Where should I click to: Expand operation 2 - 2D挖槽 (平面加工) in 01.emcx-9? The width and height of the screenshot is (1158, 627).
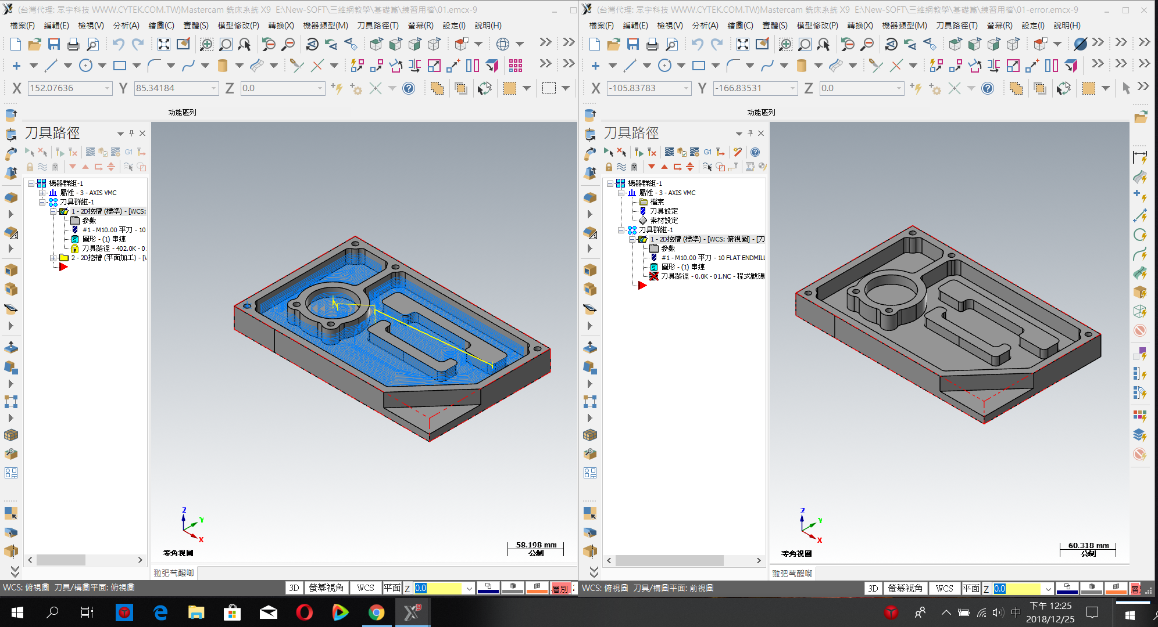tap(53, 258)
